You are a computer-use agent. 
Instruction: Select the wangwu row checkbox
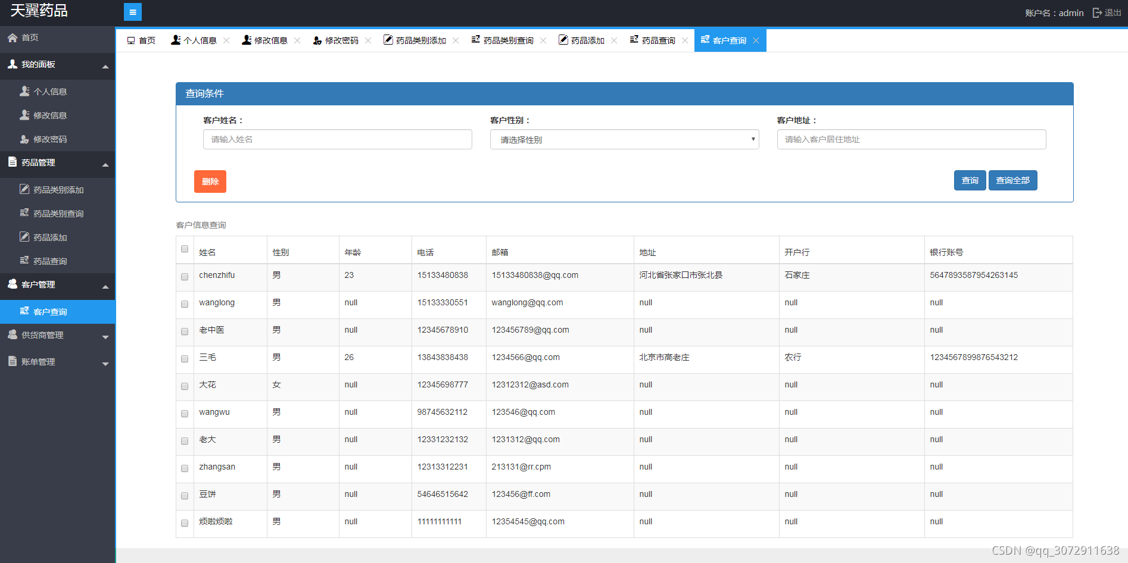pyautogui.click(x=185, y=414)
